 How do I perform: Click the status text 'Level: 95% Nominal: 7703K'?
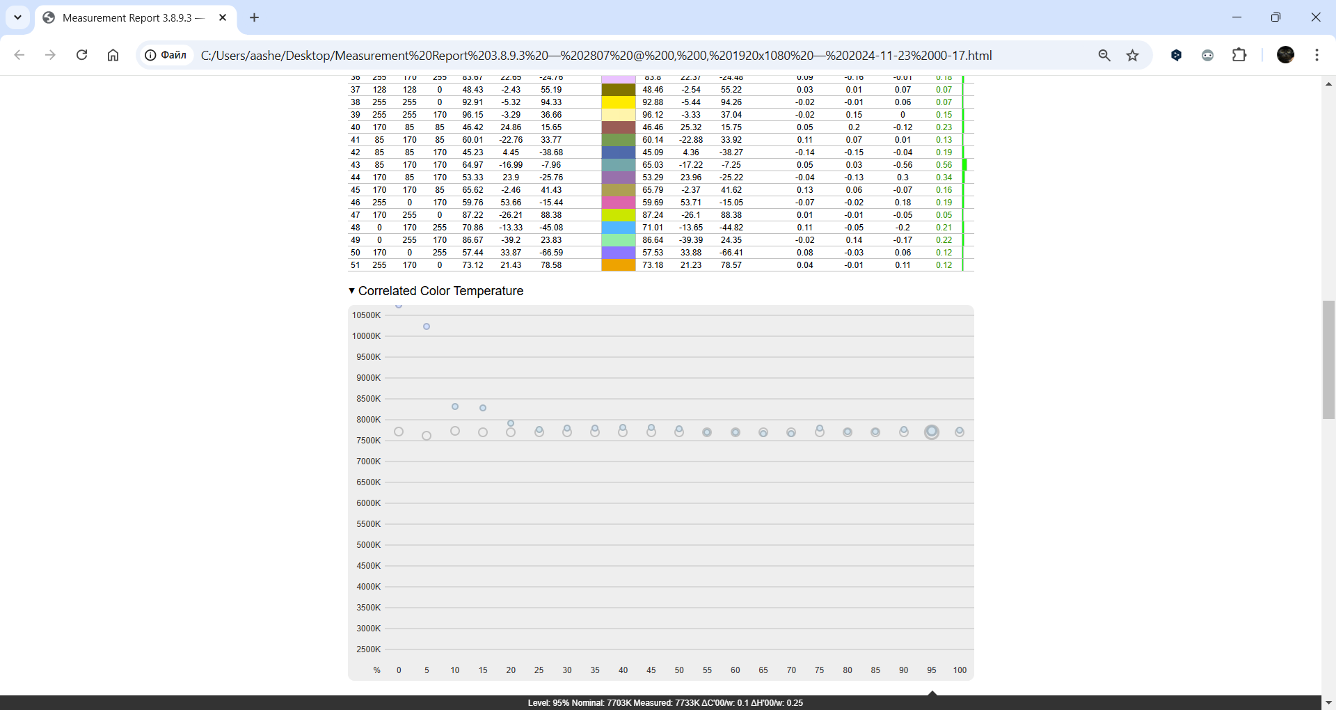pos(580,703)
